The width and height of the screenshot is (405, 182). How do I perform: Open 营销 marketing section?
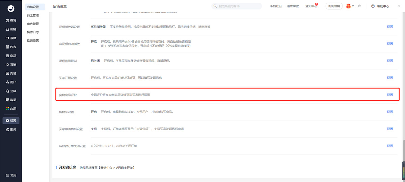tap(11, 64)
